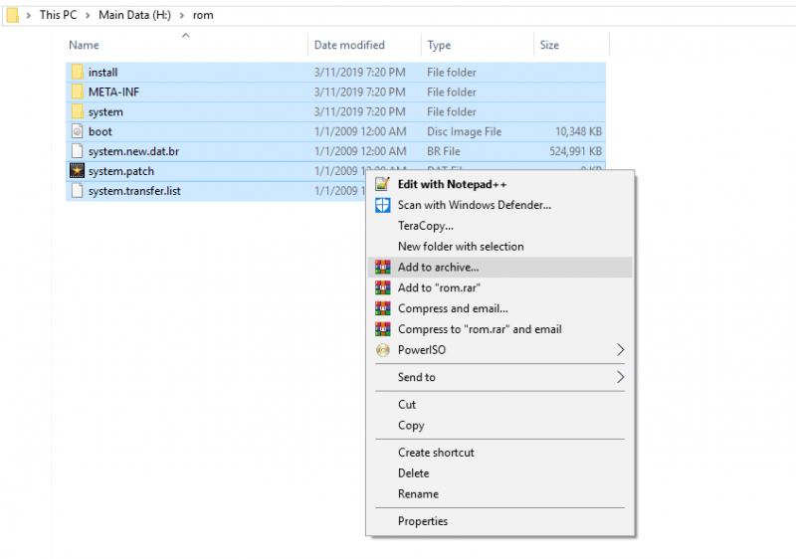Click the WinRAR icon beside Add to archive
Image resolution: width=796 pixels, height=559 pixels.
pyautogui.click(x=382, y=267)
